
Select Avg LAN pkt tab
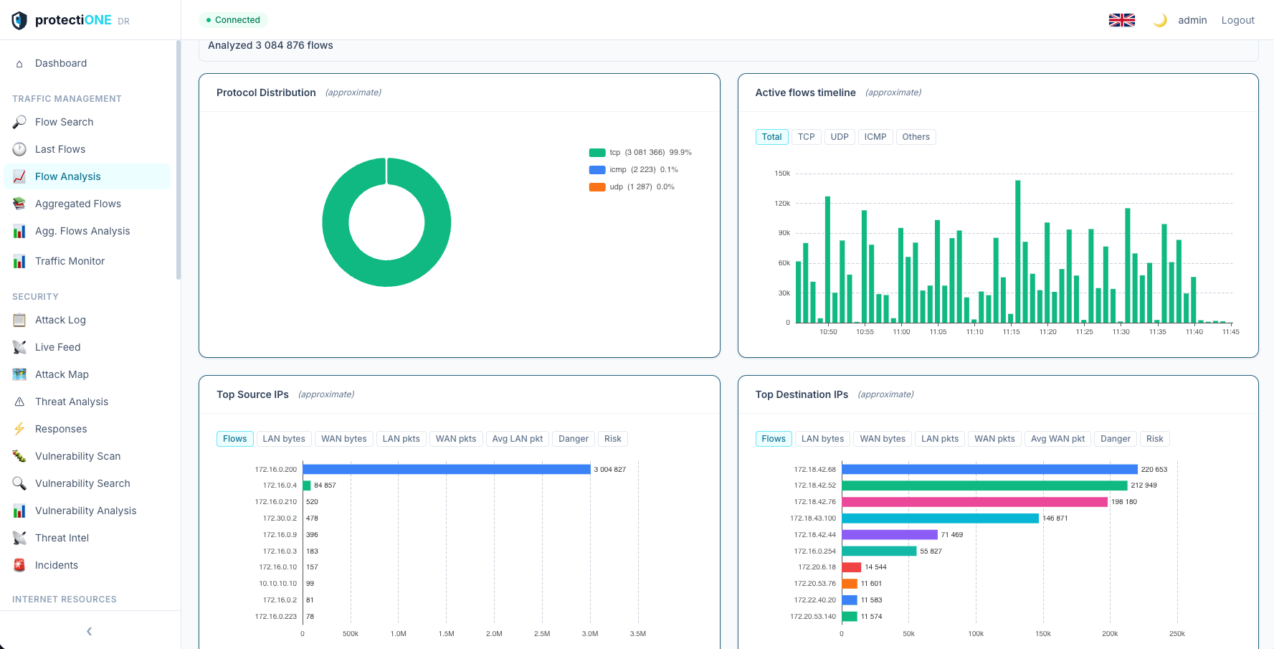[518, 439]
